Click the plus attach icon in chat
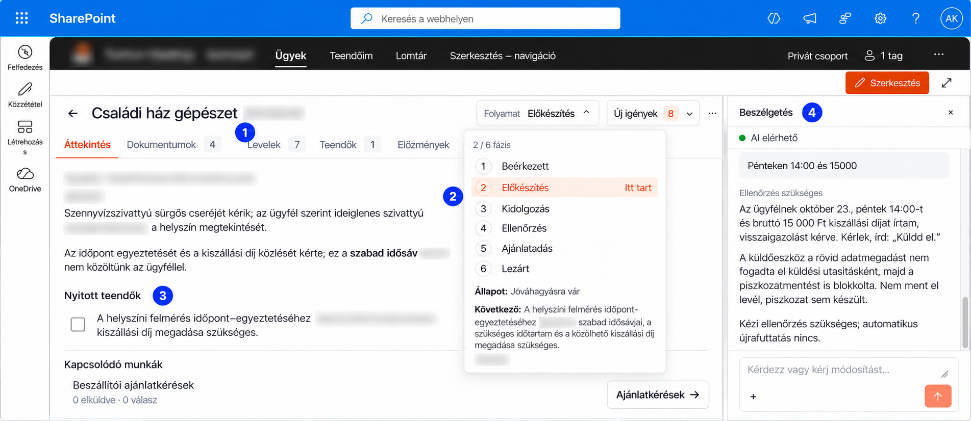This screenshot has width=971, height=421. 753,397
